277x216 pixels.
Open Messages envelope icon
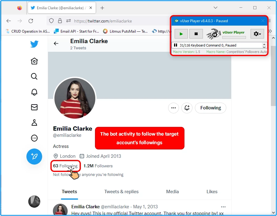pos(34,107)
